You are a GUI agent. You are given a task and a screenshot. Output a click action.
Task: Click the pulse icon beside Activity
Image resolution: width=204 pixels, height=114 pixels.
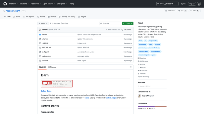coord(138,64)
